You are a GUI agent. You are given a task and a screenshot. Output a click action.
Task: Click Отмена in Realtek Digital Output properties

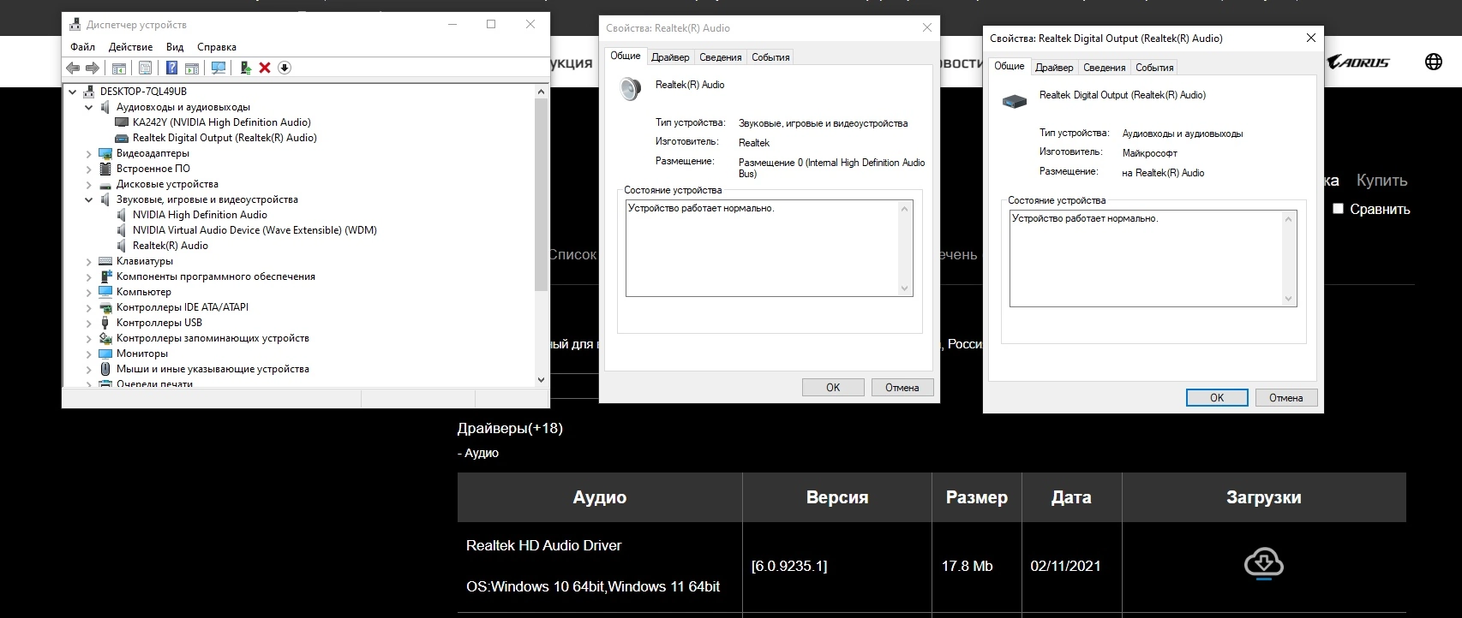click(1286, 398)
